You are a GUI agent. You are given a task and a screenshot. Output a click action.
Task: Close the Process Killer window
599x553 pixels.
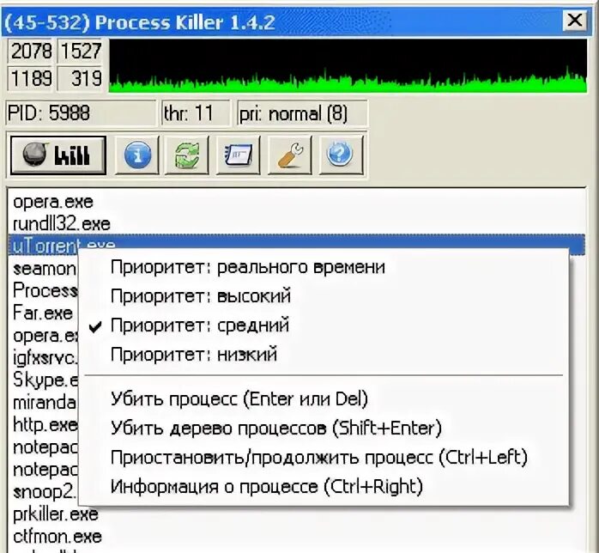pos(575,21)
